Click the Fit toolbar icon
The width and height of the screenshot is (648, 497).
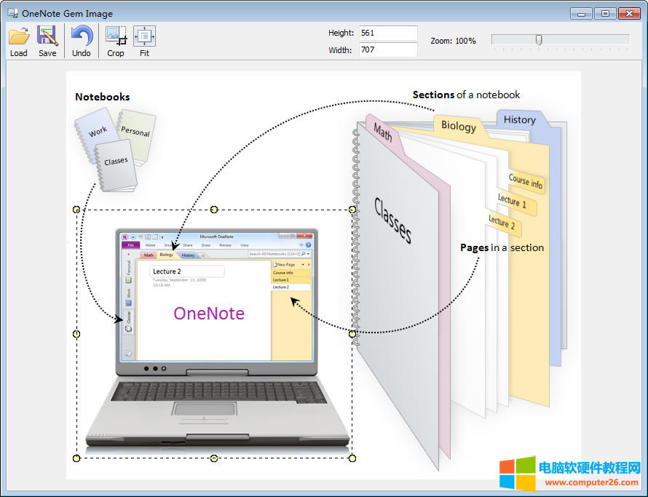[144, 36]
